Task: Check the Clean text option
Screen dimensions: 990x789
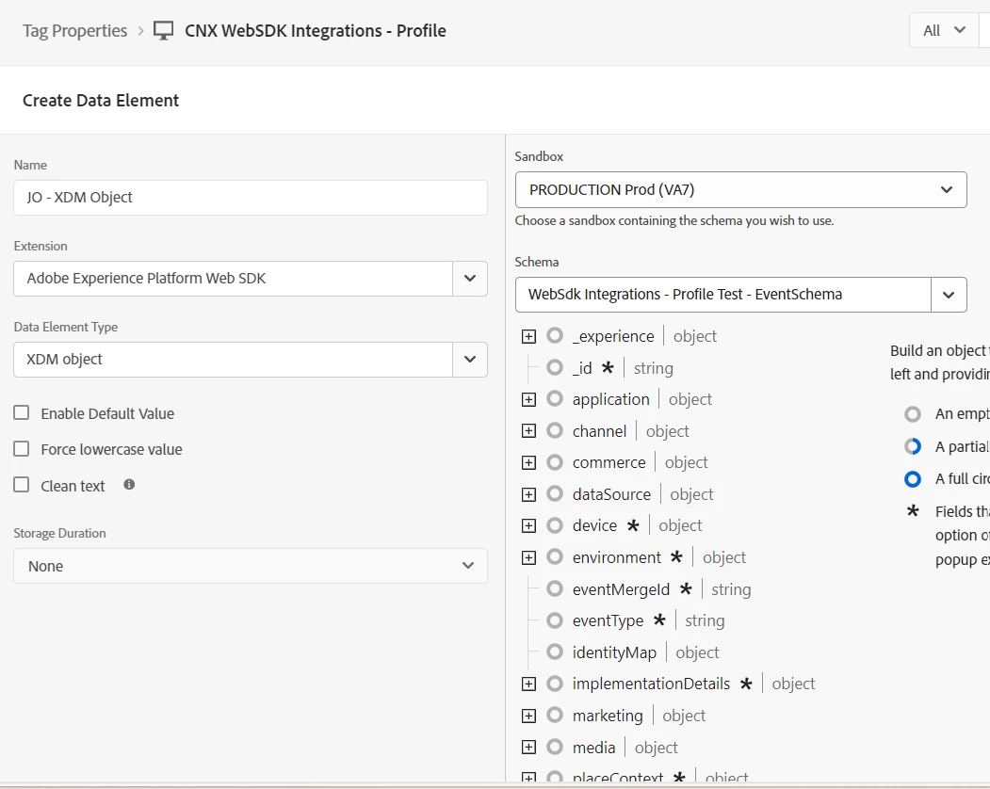Action: point(22,486)
